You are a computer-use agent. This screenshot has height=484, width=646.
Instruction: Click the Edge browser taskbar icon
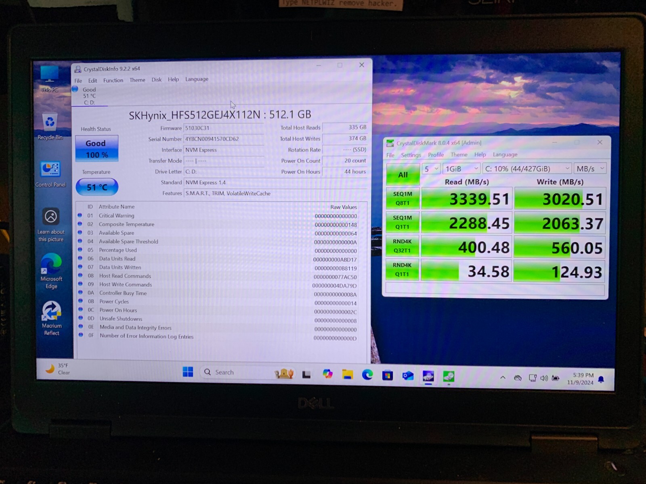coord(367,375)
